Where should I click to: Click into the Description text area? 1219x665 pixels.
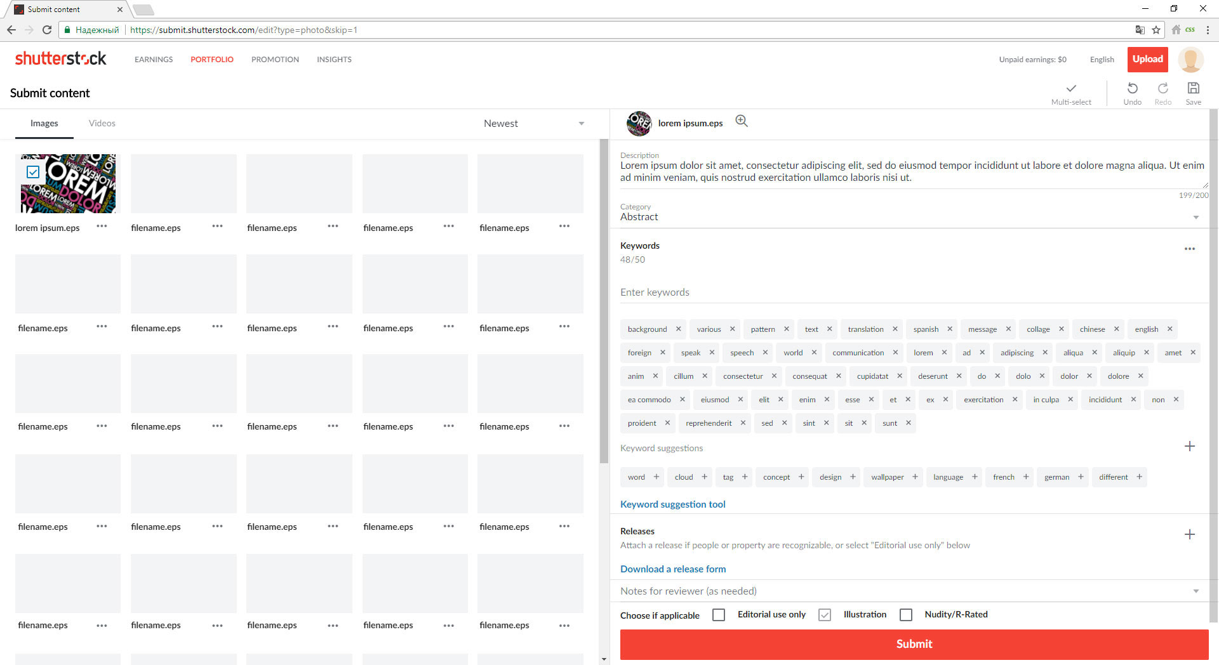pos(913,171)
